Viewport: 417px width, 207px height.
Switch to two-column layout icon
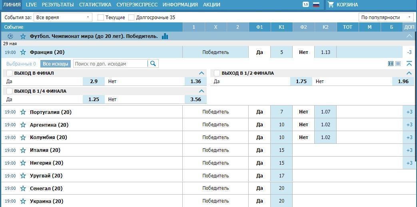[x=391, y=64]
